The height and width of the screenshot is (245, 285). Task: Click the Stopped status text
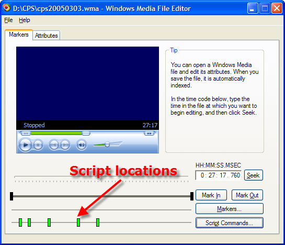tap(34, 125)
